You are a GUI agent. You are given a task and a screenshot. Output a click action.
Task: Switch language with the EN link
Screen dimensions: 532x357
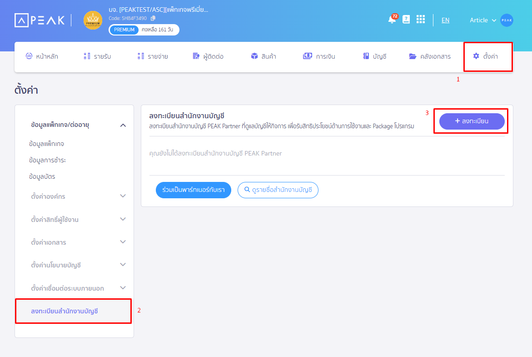(x=445, y=20)
